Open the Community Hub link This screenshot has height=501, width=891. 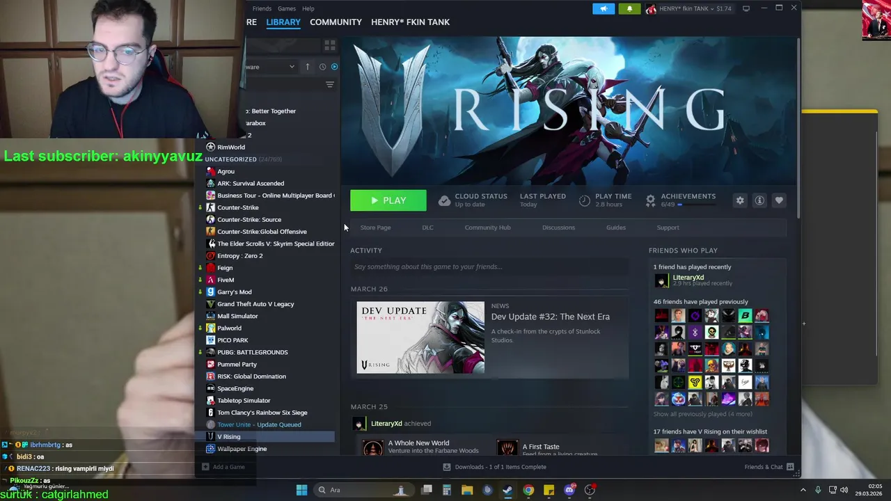(x=487, y=228)
